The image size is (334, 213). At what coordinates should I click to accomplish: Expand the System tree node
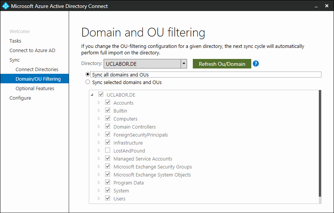click(99, 191)
